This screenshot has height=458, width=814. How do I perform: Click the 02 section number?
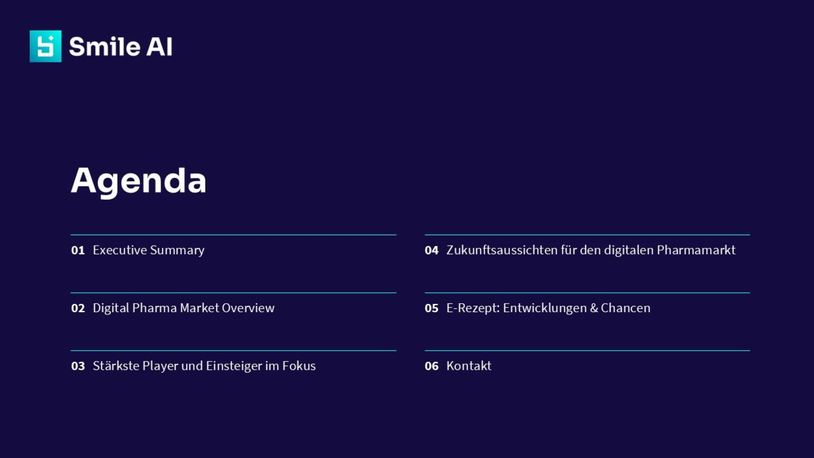(x=78, y=308)
